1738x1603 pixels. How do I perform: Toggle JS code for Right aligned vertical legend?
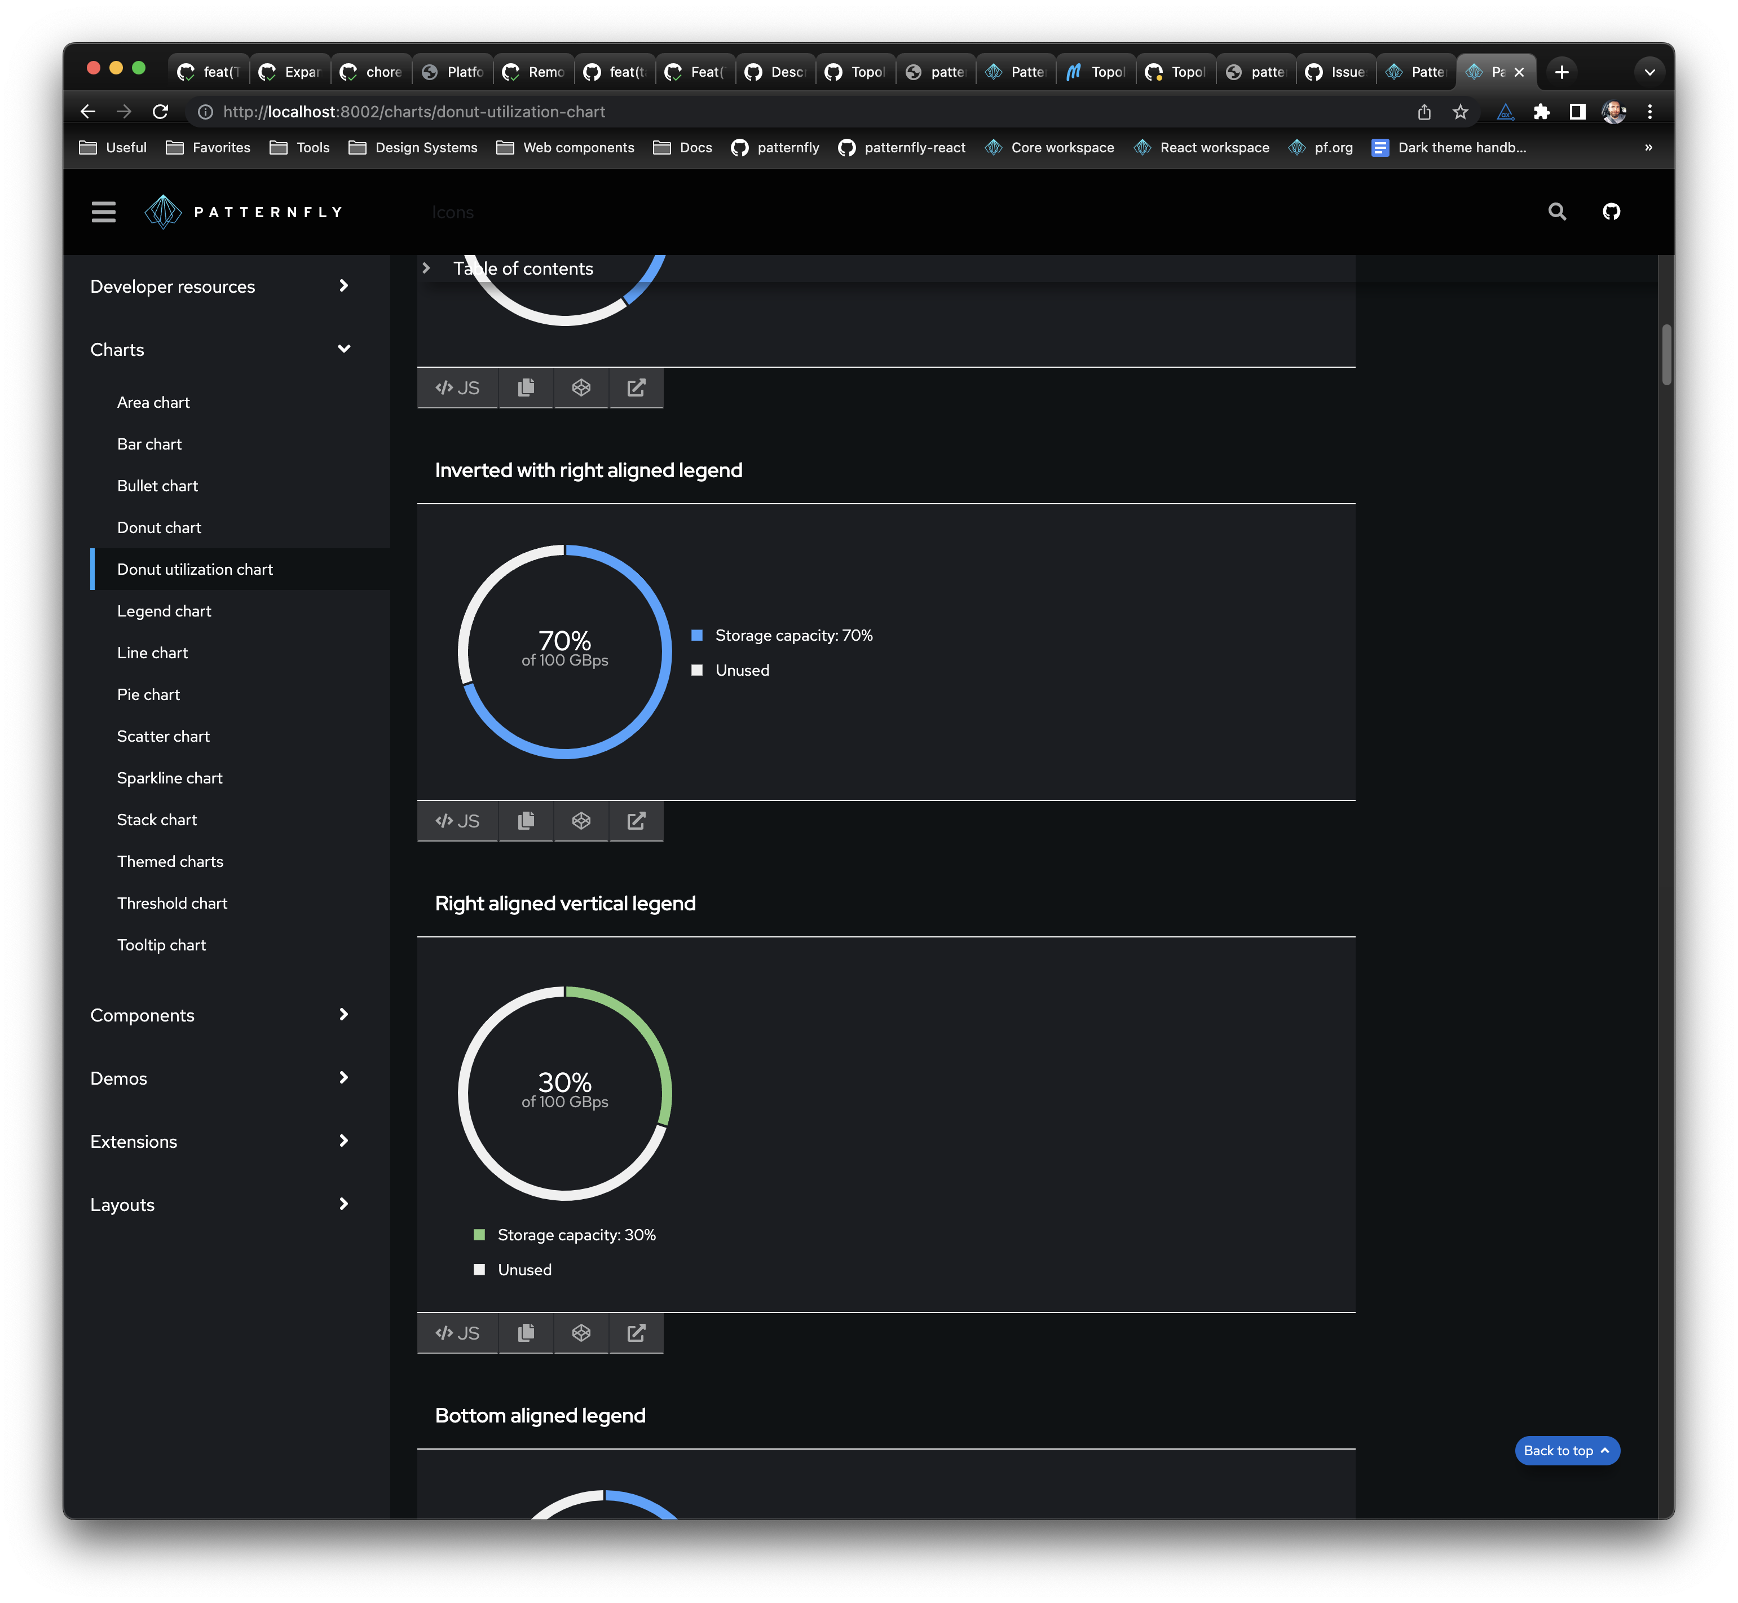(457, 1333)
